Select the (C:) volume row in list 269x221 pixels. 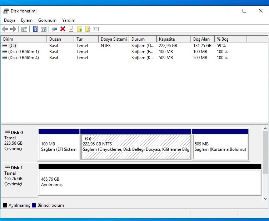13,46
